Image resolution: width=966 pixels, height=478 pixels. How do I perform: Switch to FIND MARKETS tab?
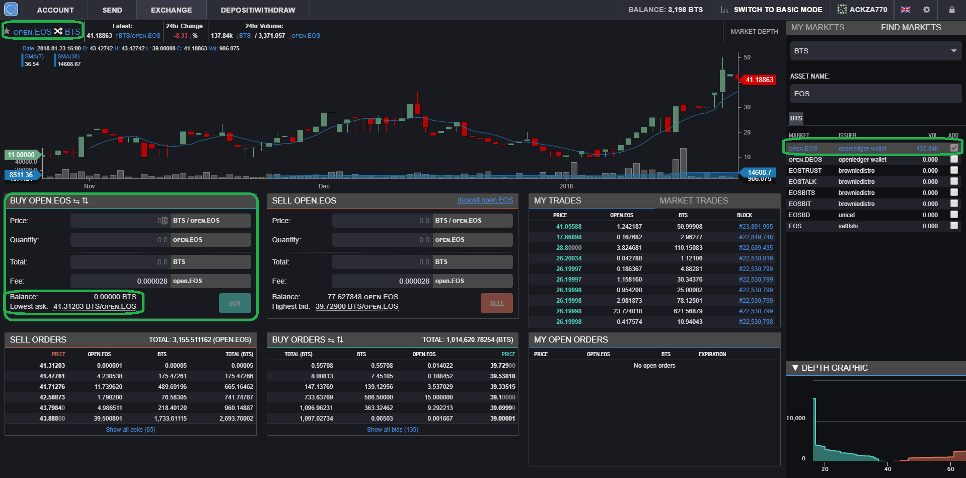(x=911, y=27)
